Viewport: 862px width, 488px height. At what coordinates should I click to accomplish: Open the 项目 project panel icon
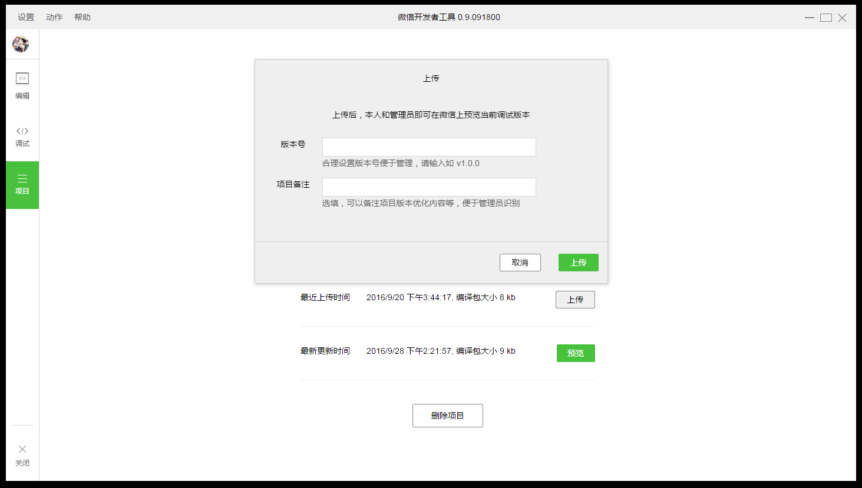[x=22, y=184]
